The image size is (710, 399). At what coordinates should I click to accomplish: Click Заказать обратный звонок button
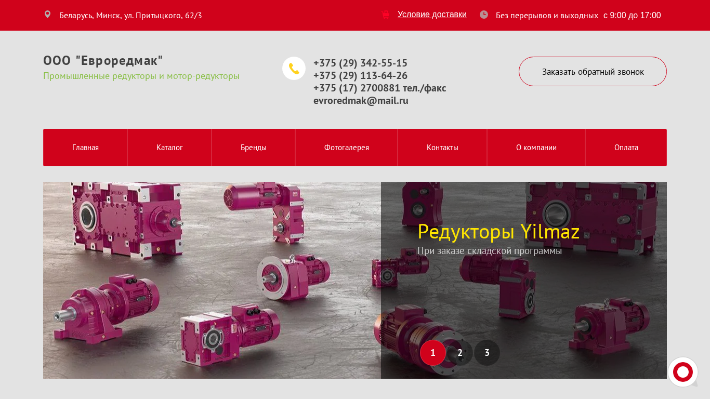point(593,72)
